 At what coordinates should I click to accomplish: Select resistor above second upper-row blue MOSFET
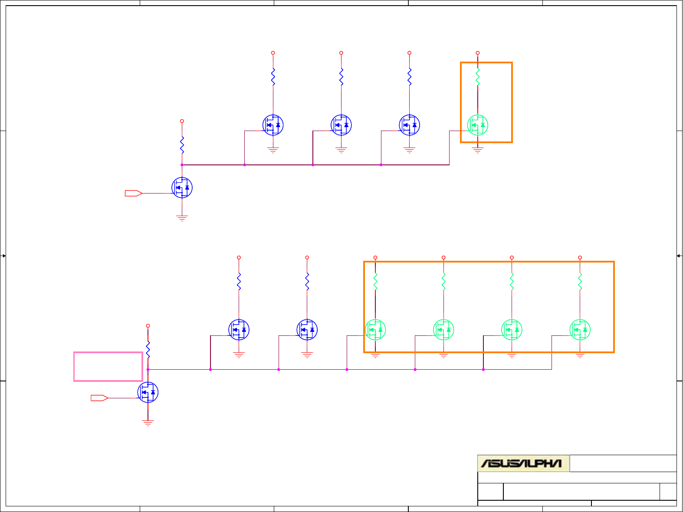click(x=341, y=76)
